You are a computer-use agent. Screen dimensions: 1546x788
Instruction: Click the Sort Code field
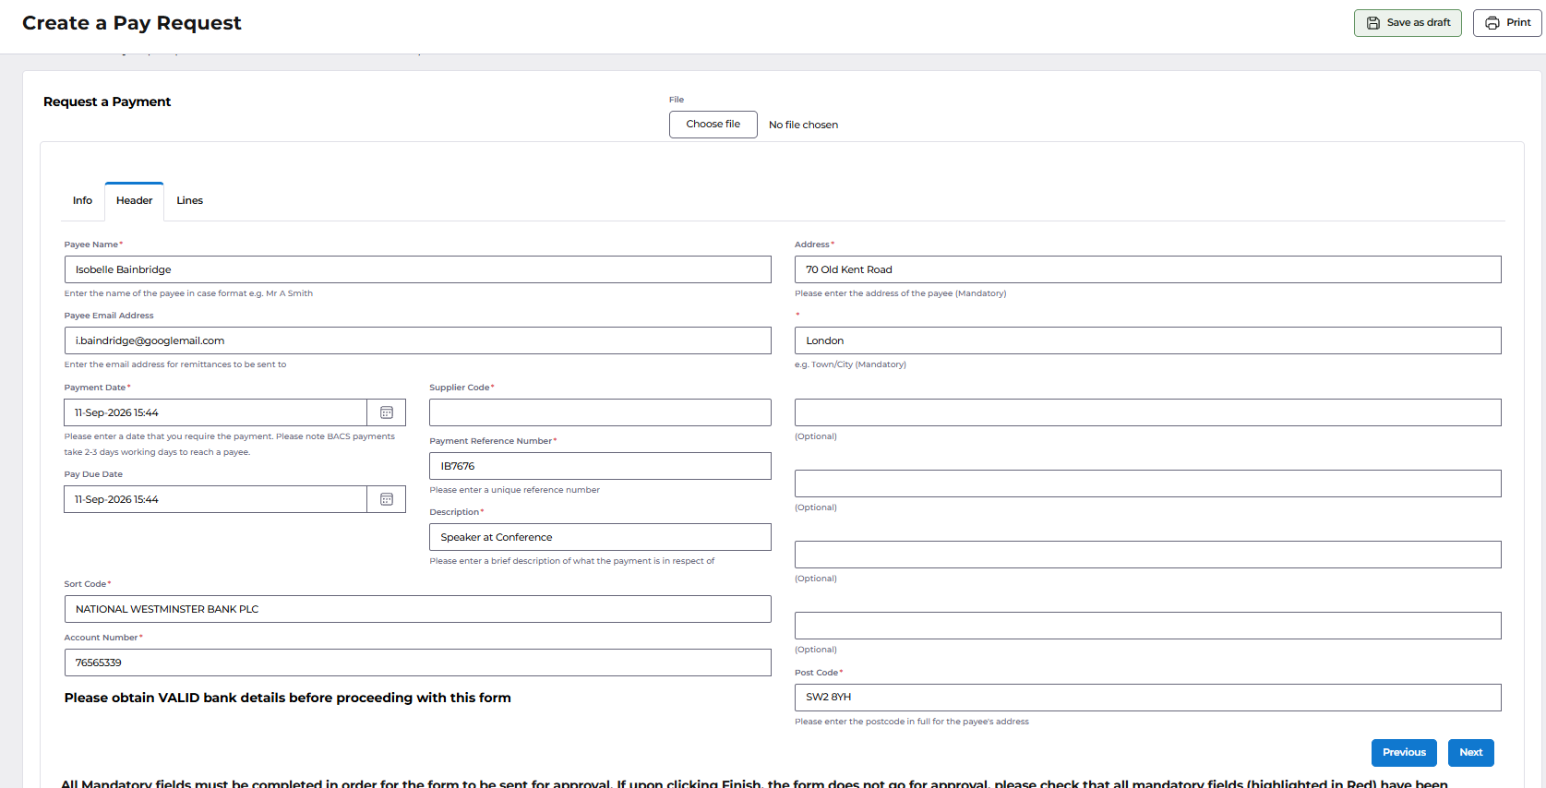pyautogui.click(x=418, y=609)
